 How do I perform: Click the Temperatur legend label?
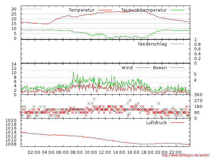(81, 10)
